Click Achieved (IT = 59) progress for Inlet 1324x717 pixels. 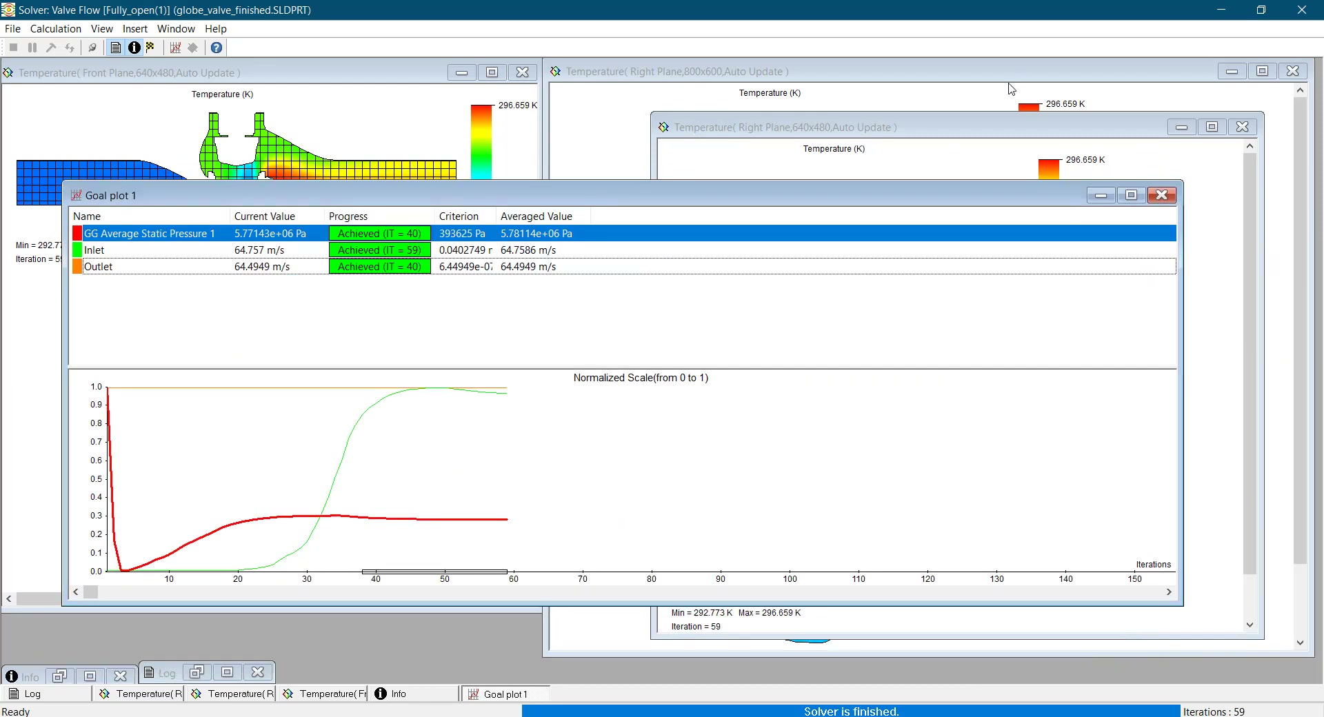[x=380, y=250]
